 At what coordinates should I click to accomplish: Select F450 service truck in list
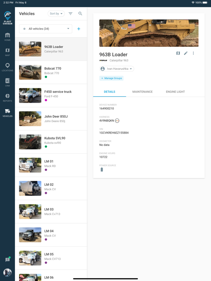51,96
